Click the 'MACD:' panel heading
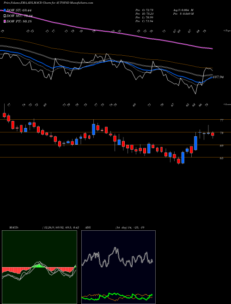The width and height of the screenshot is (231, 304). 13,228
